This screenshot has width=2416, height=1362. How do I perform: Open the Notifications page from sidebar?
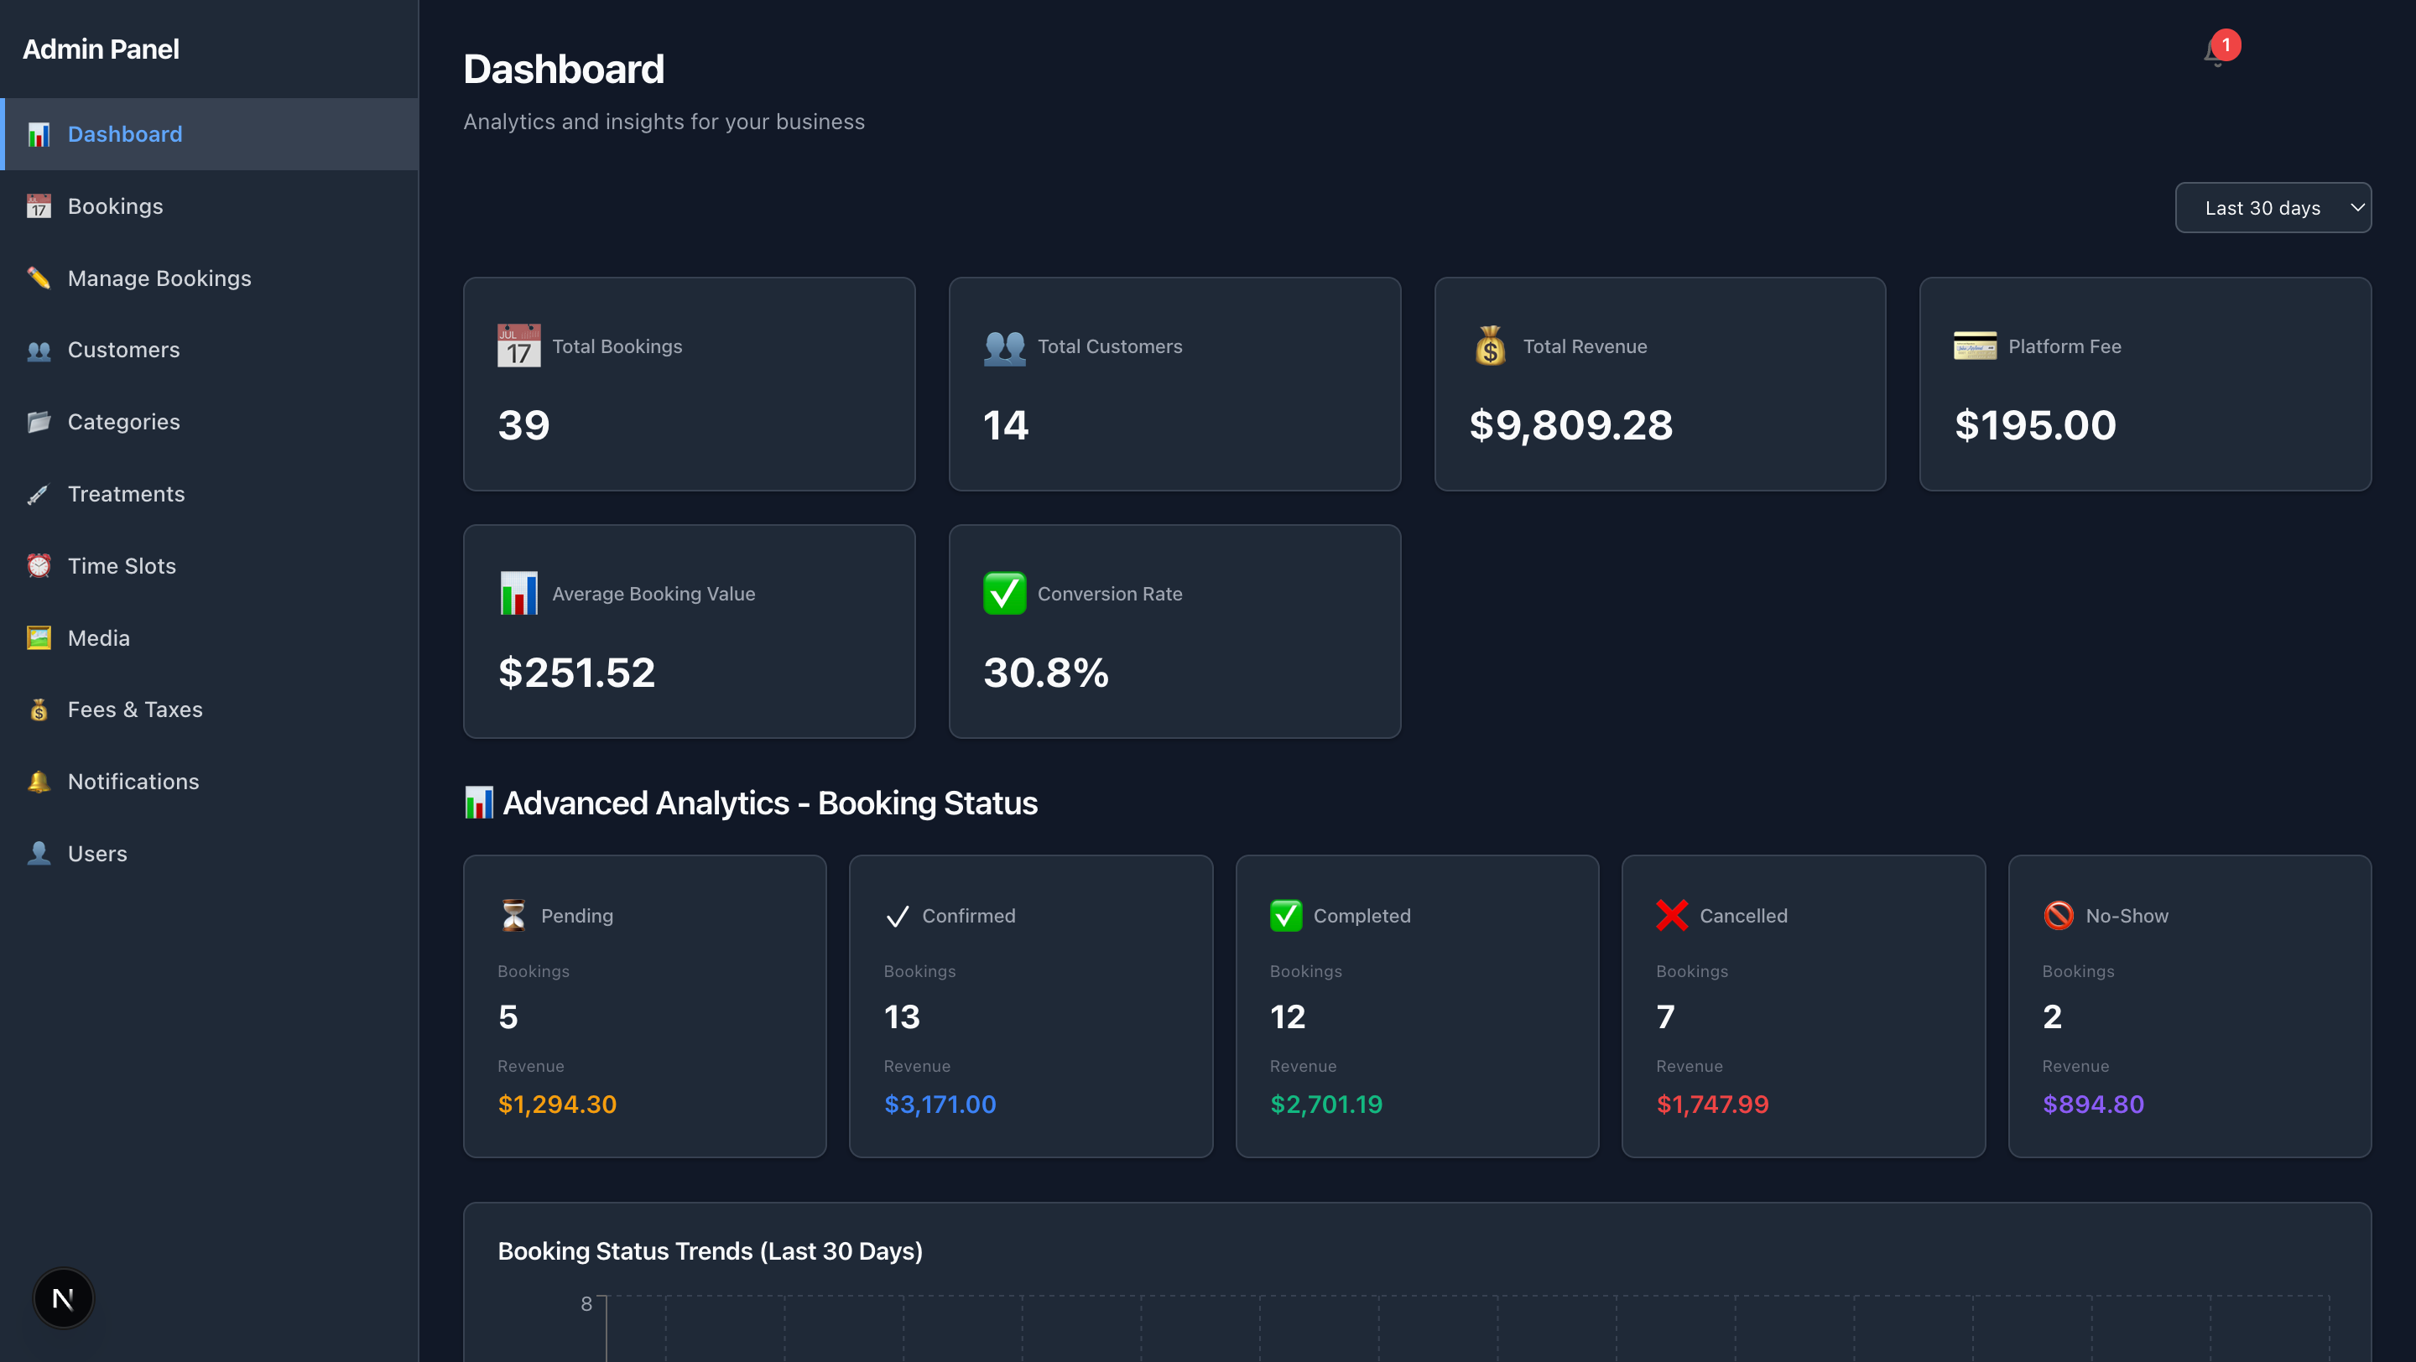pos(133,781)
